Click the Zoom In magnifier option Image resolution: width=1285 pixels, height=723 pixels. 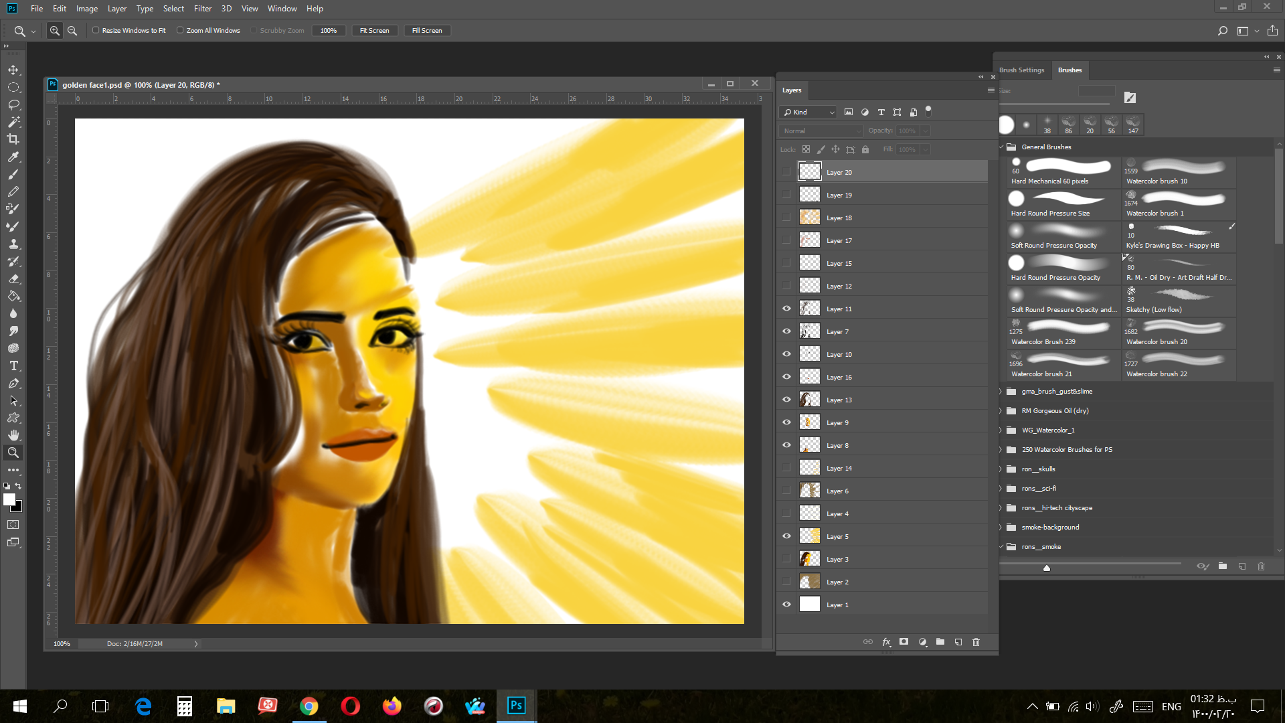pyautogui.click(x=55, y=31)
